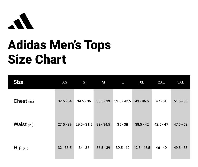The height and width of the screenshot is (167, 198).
Task: Choose the XL size column header
Action: [142, 82]
